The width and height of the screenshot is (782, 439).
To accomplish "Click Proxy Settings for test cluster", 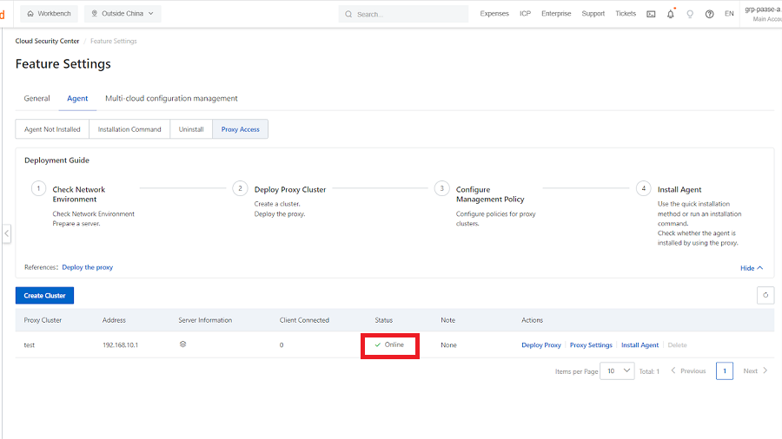I will click(591, 345).
